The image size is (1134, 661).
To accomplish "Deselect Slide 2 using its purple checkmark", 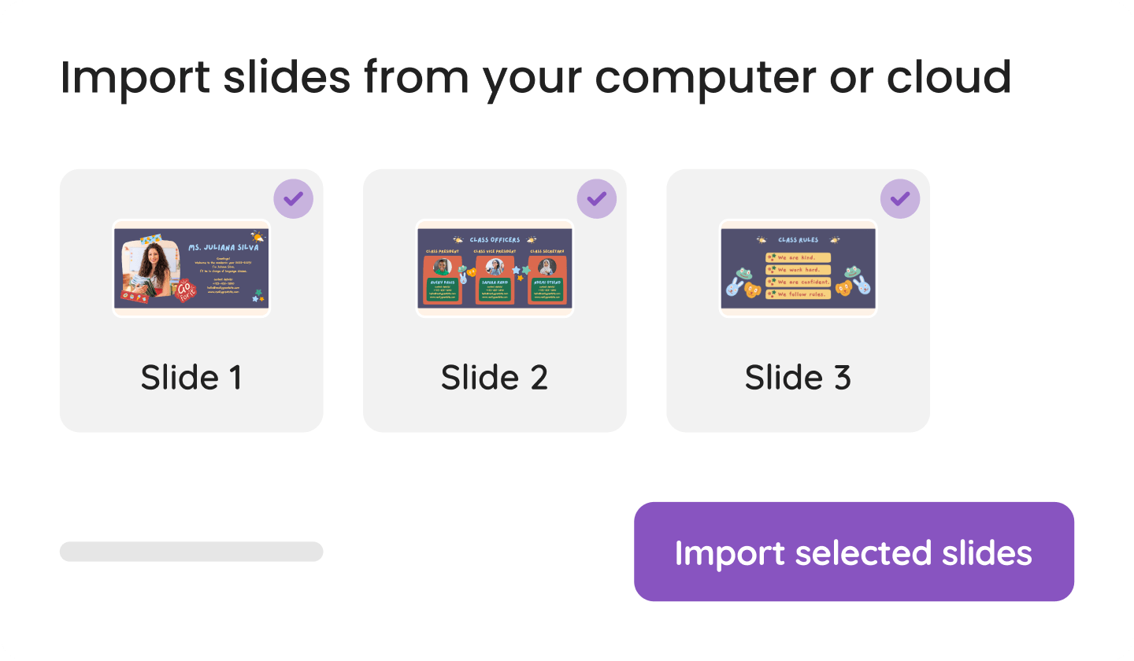I will (596, 198).
